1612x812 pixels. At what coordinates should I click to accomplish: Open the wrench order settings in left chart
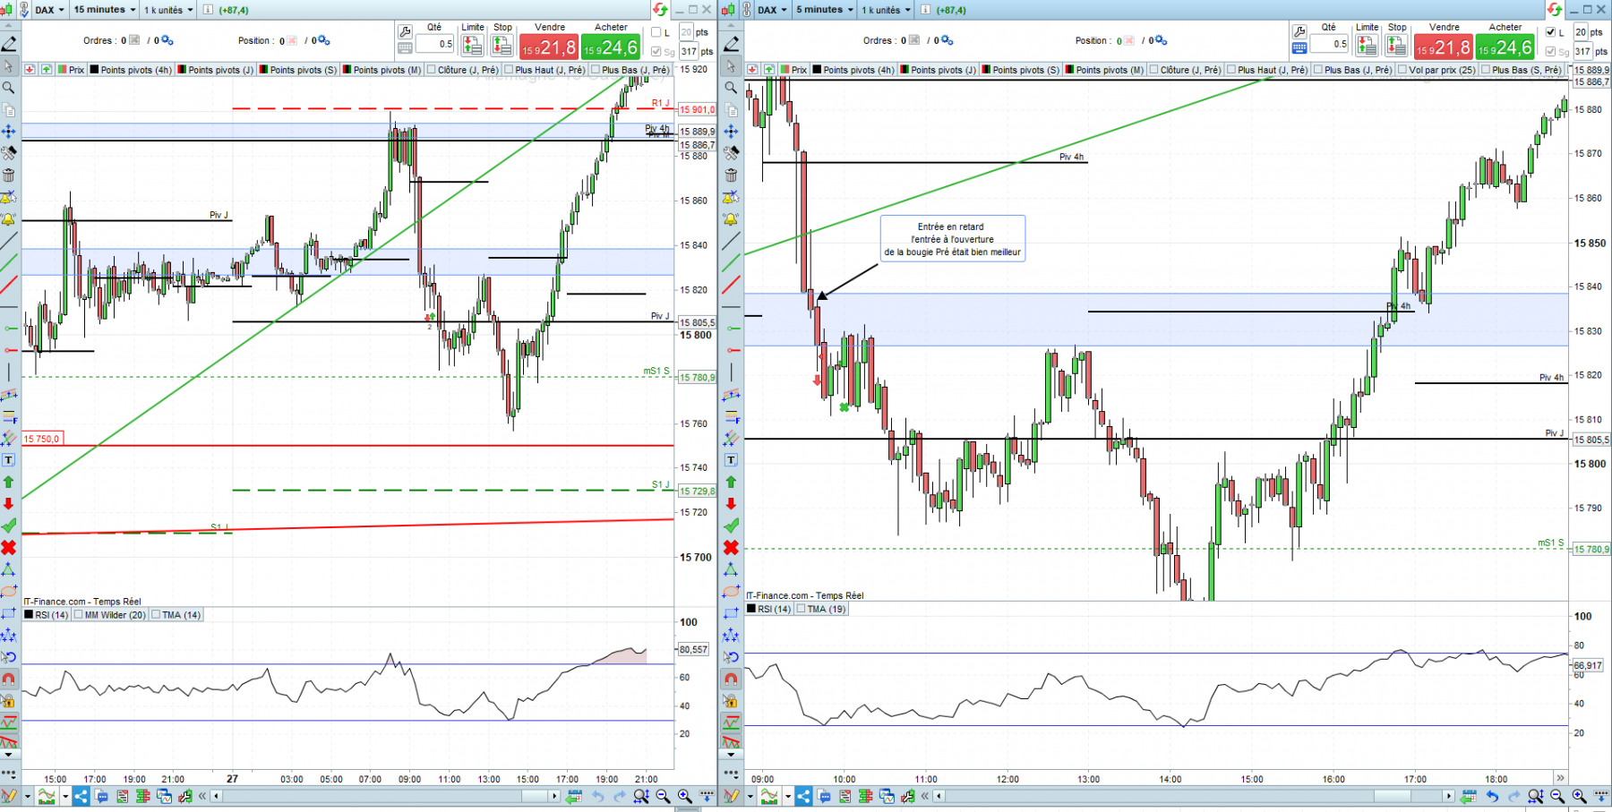(405, 31)
